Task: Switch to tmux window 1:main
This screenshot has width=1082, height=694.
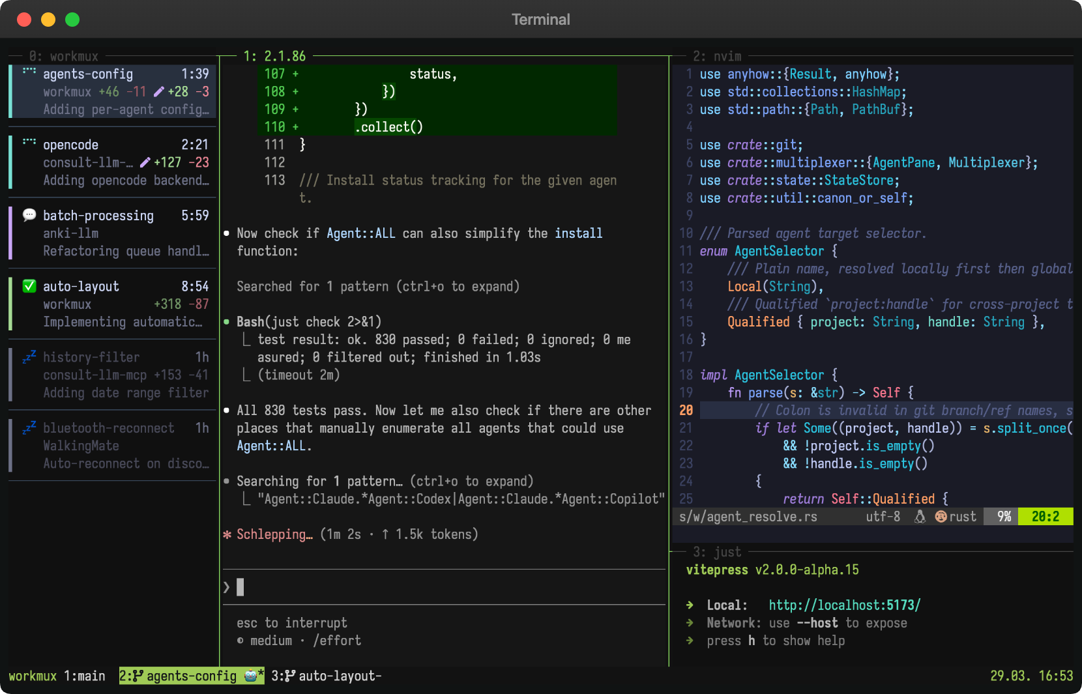Action: pyautogui.click(x=83, y=676)
